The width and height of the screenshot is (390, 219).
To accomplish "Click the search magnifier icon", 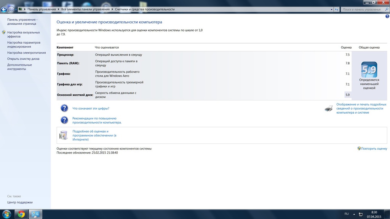I will pos(387,10).
